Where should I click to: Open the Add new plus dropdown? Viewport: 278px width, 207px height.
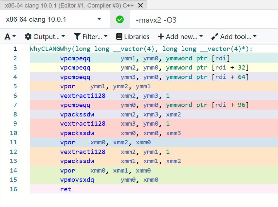[x=180, y=37]
